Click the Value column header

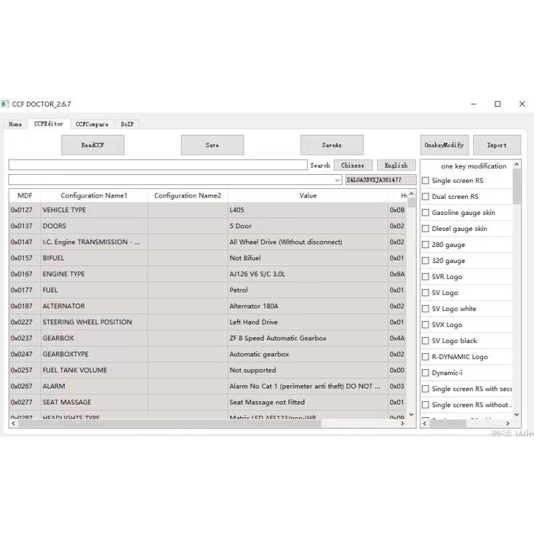pyautogui.click(x=308, y=196)
